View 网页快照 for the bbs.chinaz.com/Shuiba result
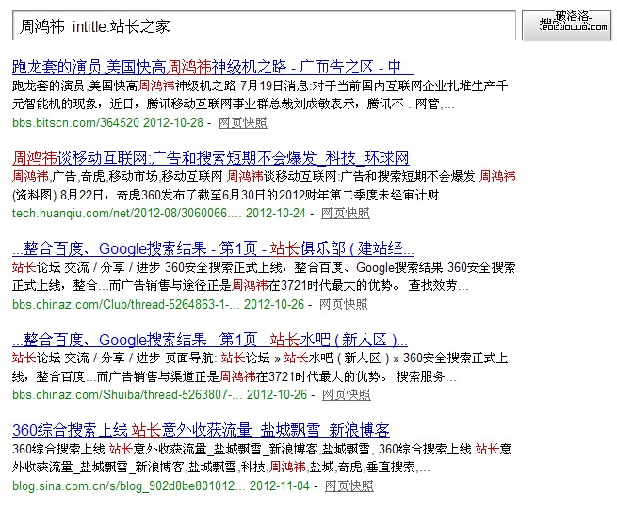This screenshot has height=509, width=617. [346, 395]
